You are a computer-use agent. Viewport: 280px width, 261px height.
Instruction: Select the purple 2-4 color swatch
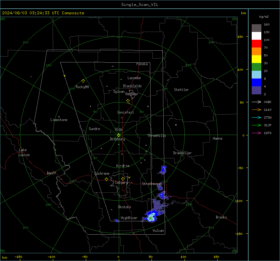(x=256, y=90)
